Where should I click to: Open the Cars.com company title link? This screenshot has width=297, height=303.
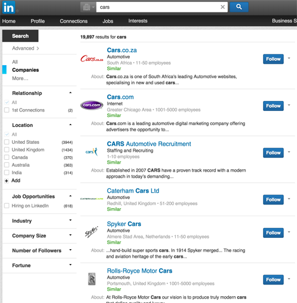(120, 97)
